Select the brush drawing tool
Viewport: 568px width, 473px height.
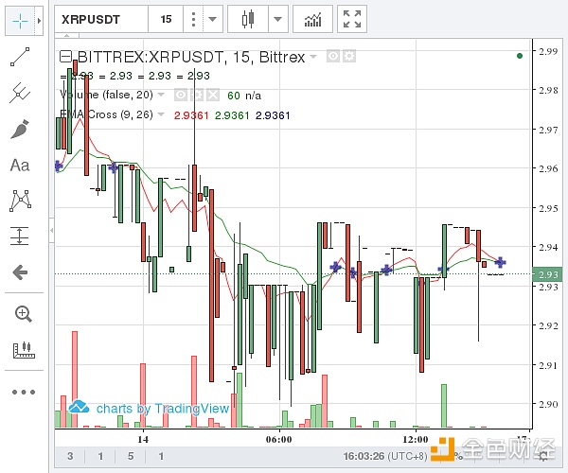click(x=20, y=130)
